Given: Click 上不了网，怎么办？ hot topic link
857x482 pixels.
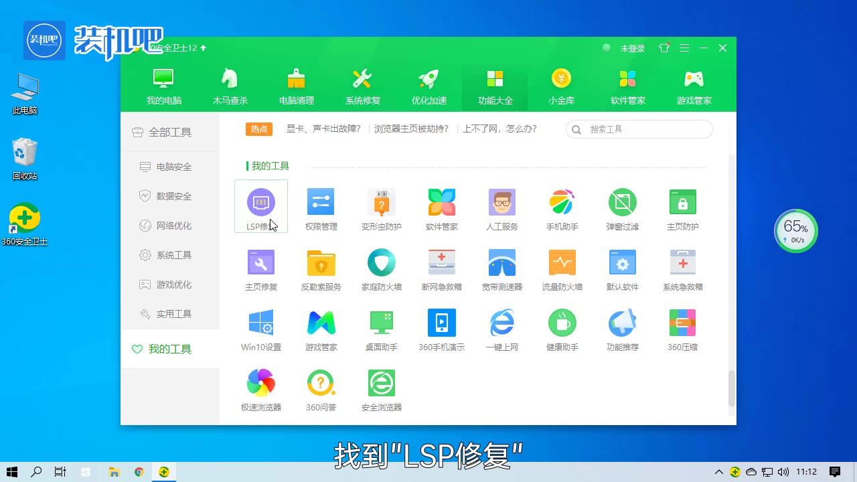Looking at the screenshot, I should 499,129.
